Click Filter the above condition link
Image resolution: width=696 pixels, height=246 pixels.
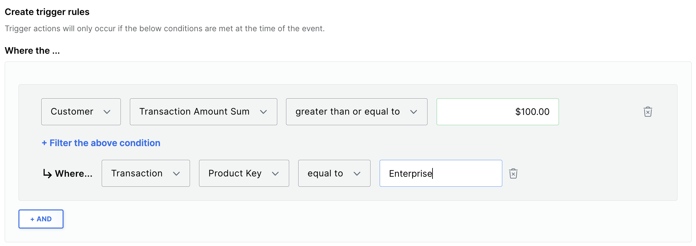click(x=101, y=143)
